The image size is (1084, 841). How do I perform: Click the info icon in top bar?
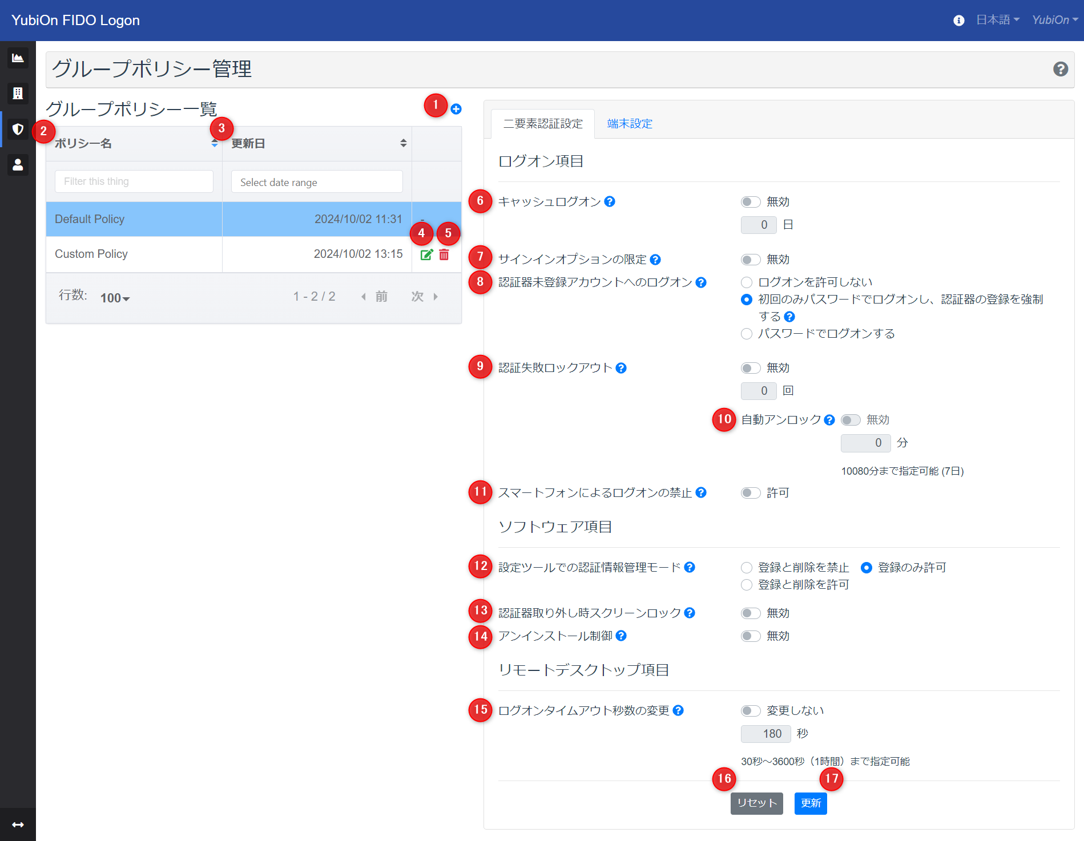(x=958, y=21)
